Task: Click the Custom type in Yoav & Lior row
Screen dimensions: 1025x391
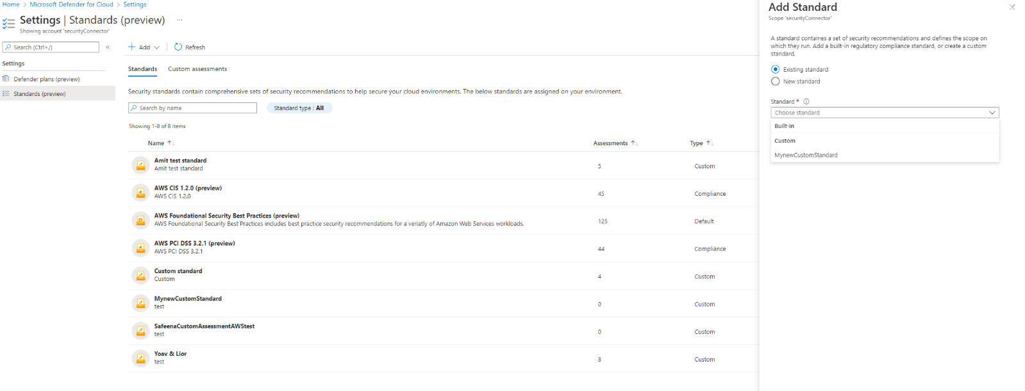Action: pos(704,360)
